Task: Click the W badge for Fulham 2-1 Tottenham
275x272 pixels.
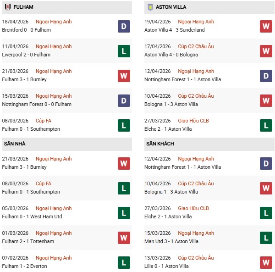Action: tap(124, 238)
